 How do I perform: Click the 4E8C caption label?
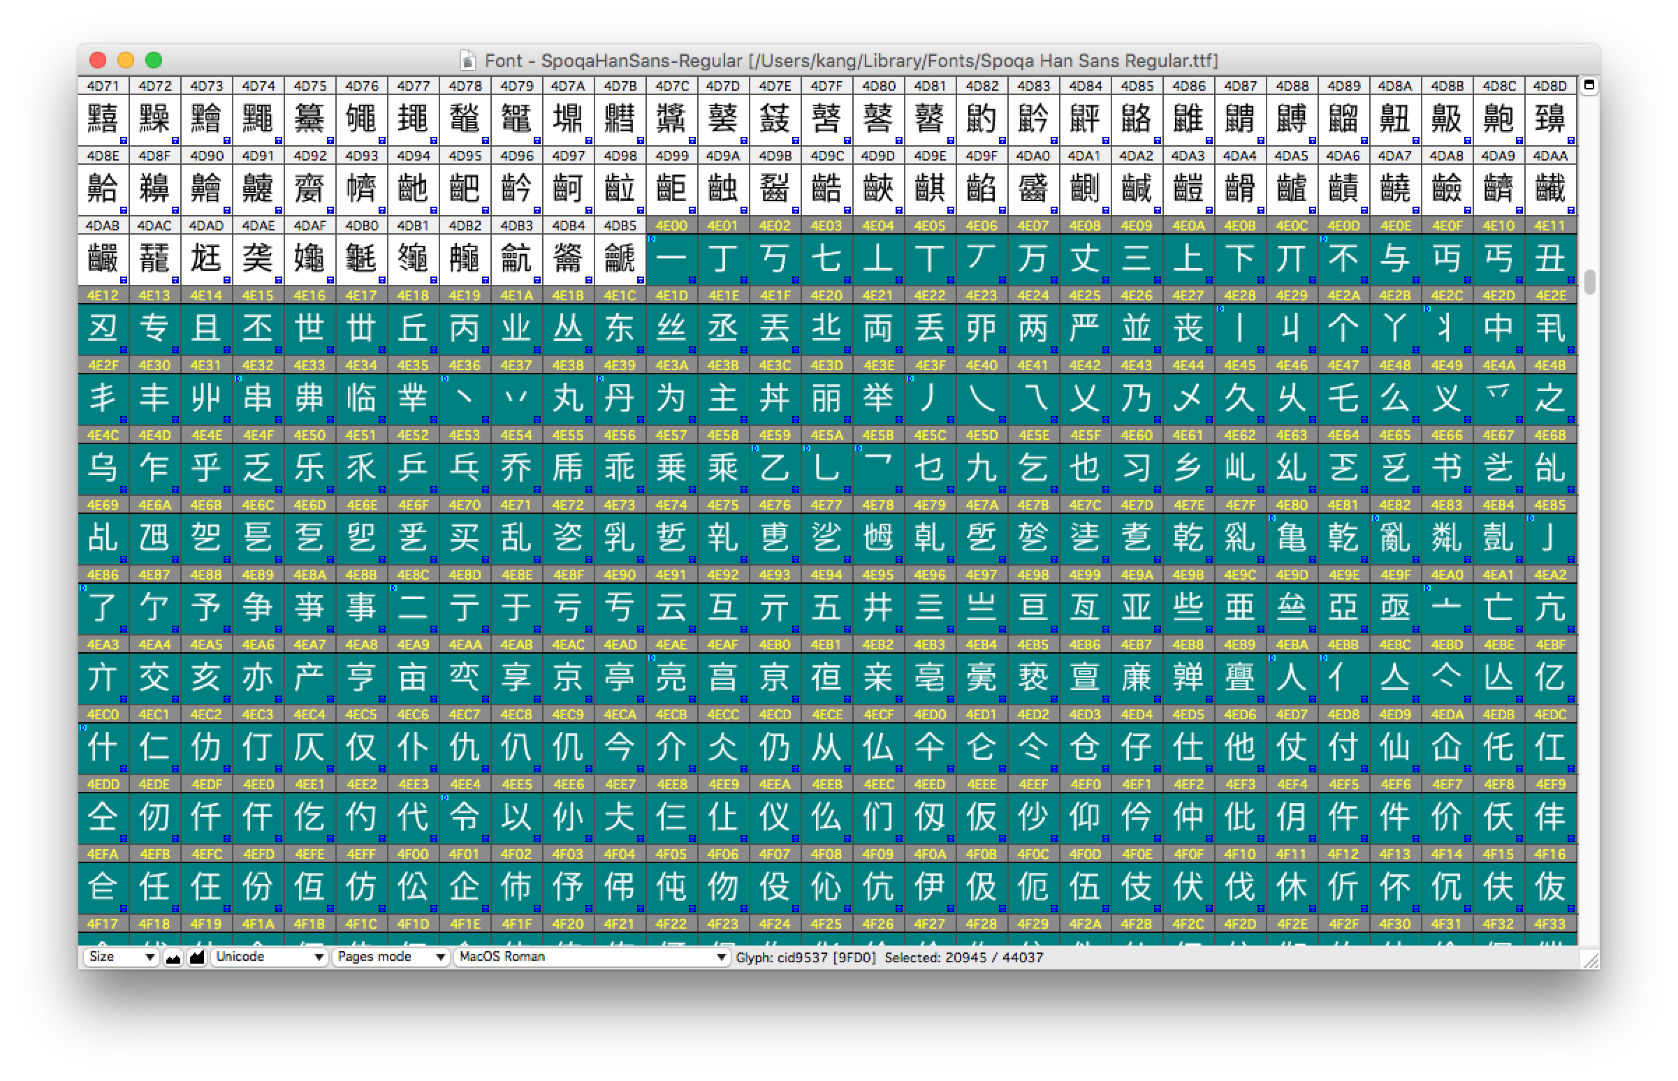(x=413, y=575)
